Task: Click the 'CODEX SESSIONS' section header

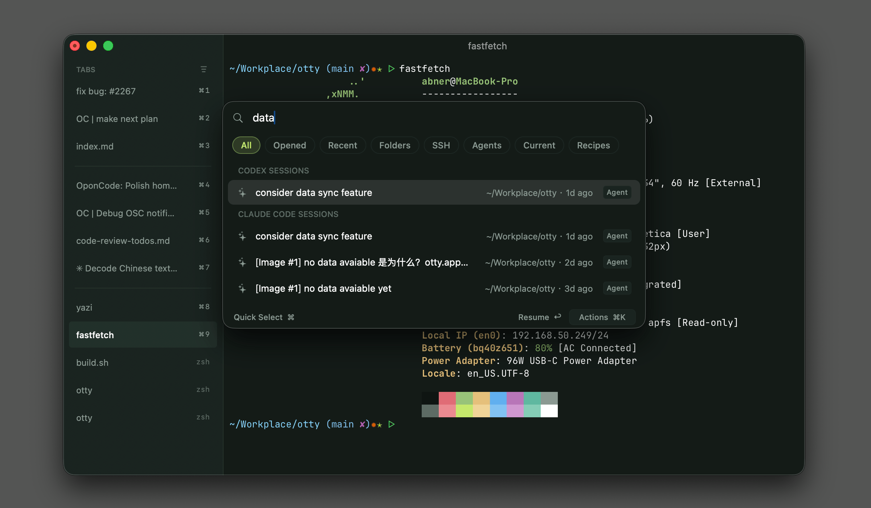Action: [x=273, y=171]
